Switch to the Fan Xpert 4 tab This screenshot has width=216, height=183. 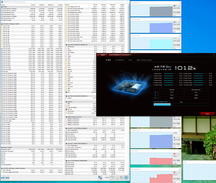[120, 60]
